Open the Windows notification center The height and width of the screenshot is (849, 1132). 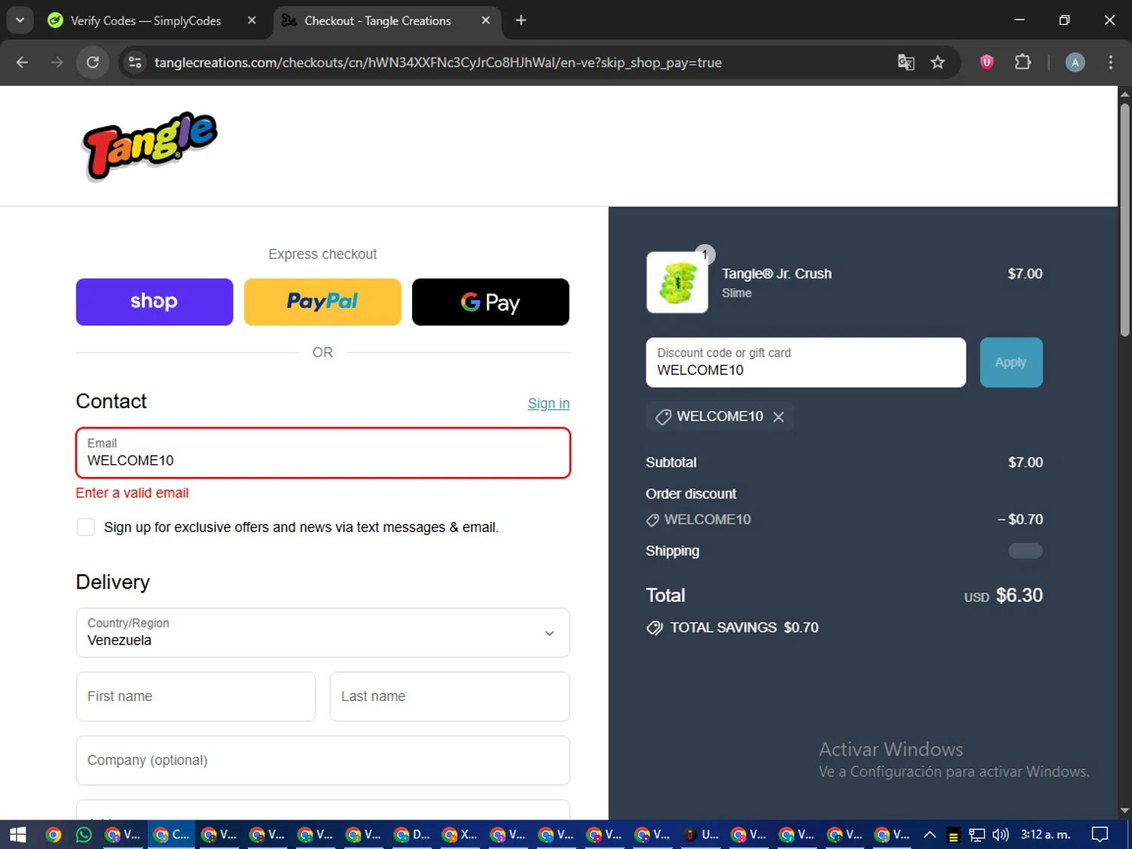pyautogui.click(x=1100, y=835)
